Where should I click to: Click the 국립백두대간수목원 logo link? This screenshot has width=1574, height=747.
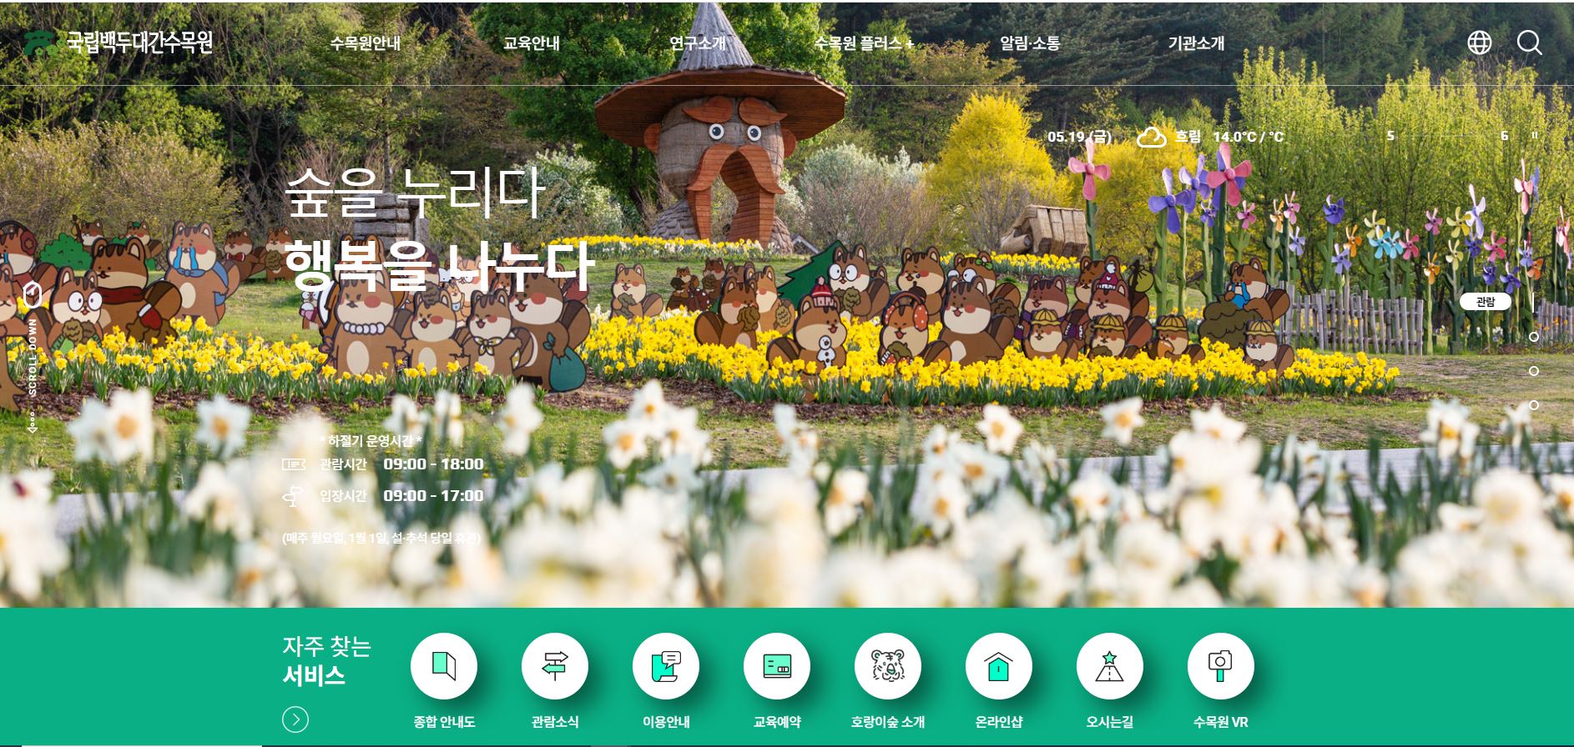tap(119, 43)
